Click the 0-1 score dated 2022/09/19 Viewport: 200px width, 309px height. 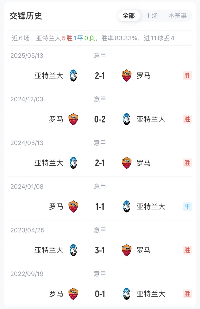click(x=100, y=294)
